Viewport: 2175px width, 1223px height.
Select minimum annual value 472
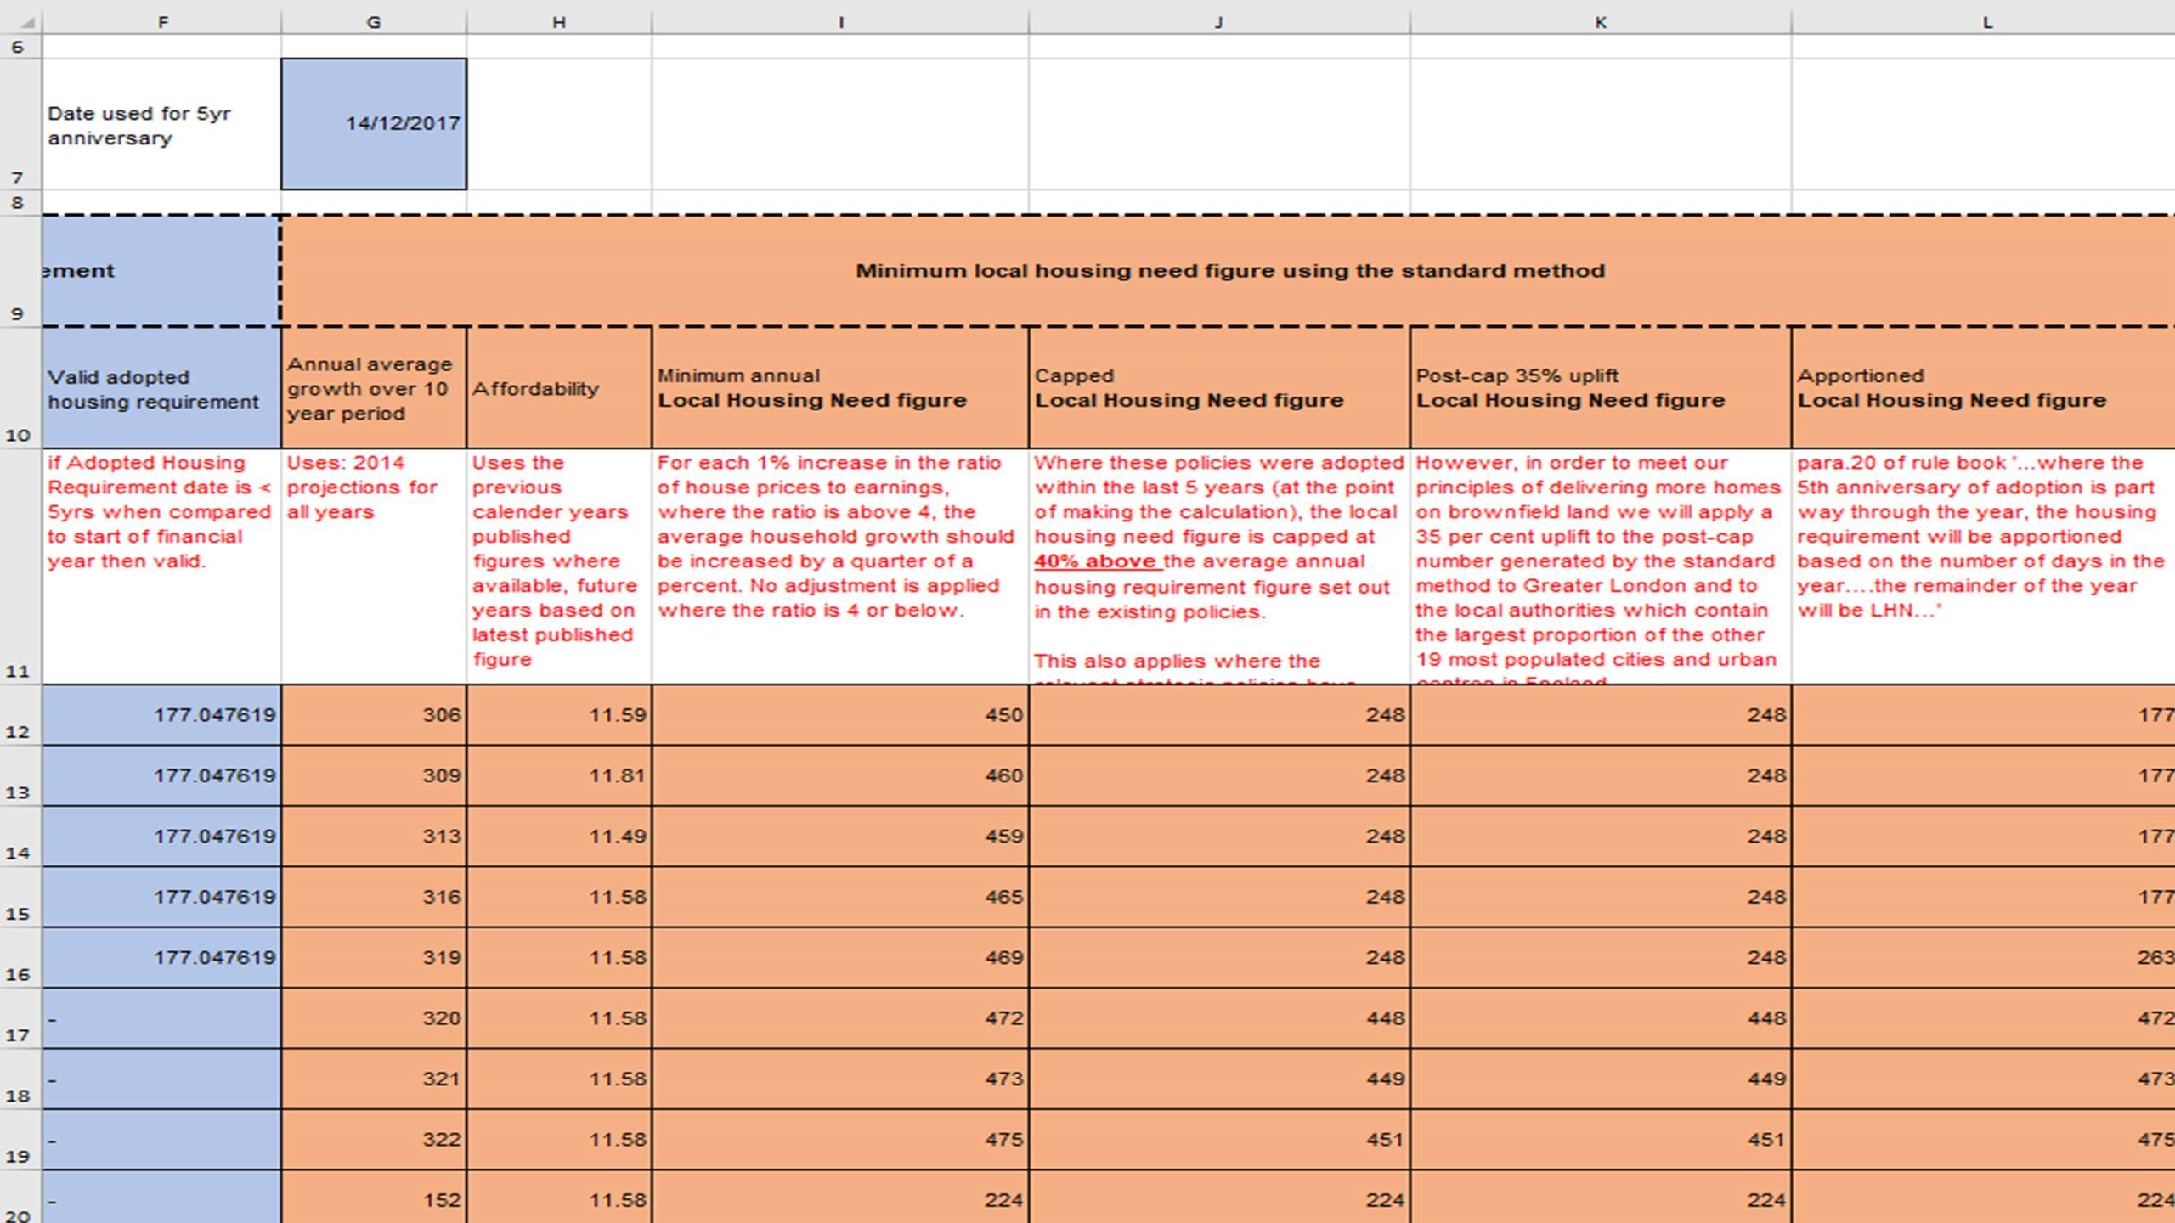coord(840,1018)
